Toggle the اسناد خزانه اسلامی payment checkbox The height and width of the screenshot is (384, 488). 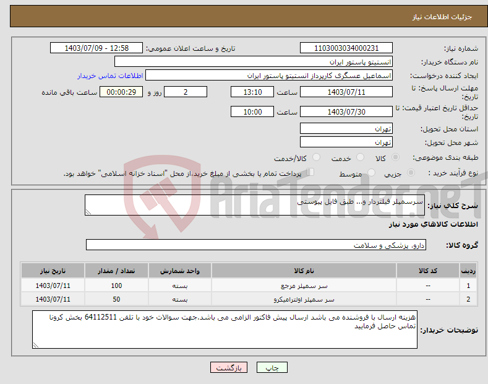pos(310,172)
